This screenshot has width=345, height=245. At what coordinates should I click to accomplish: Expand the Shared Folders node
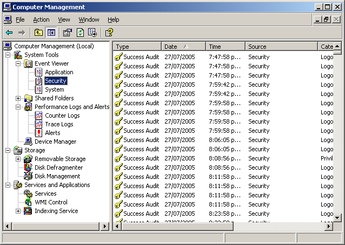[18, 98]
